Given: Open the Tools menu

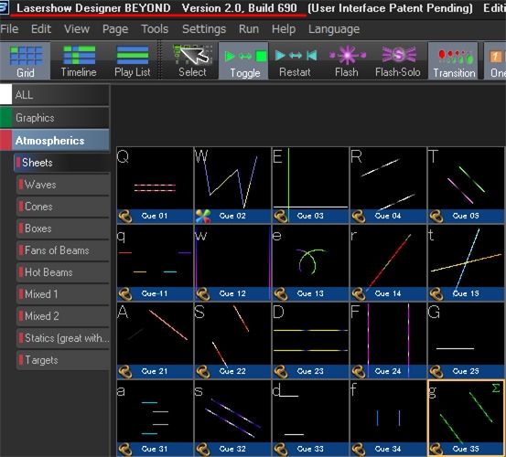Looking at the screenshot, I should 155,29.
